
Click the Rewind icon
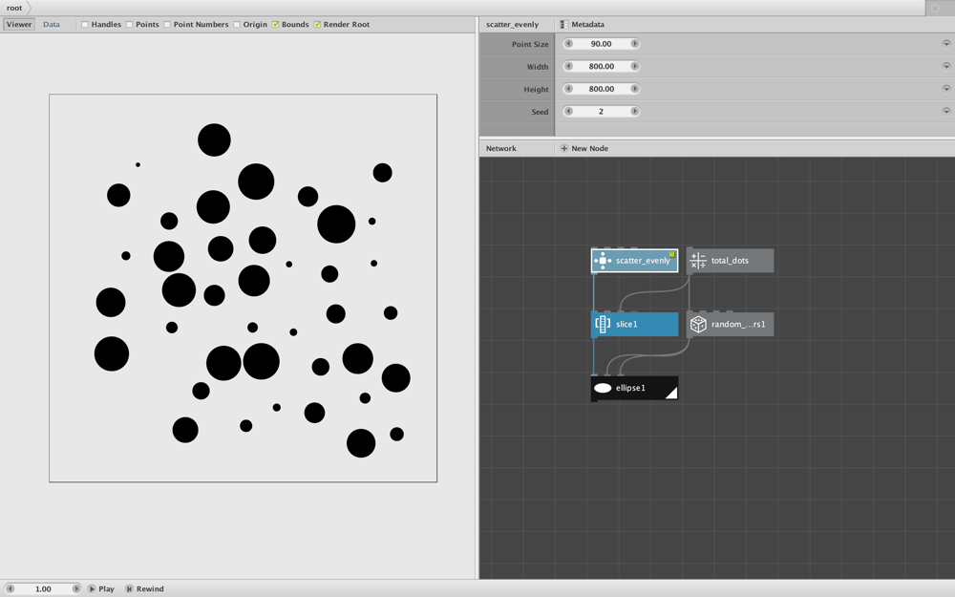(x=129, y=589)
